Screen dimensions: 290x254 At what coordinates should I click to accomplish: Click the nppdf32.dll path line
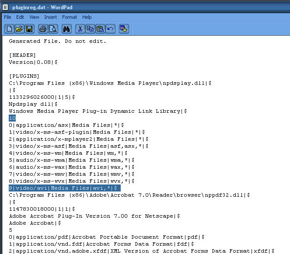[x=129, y=195]
